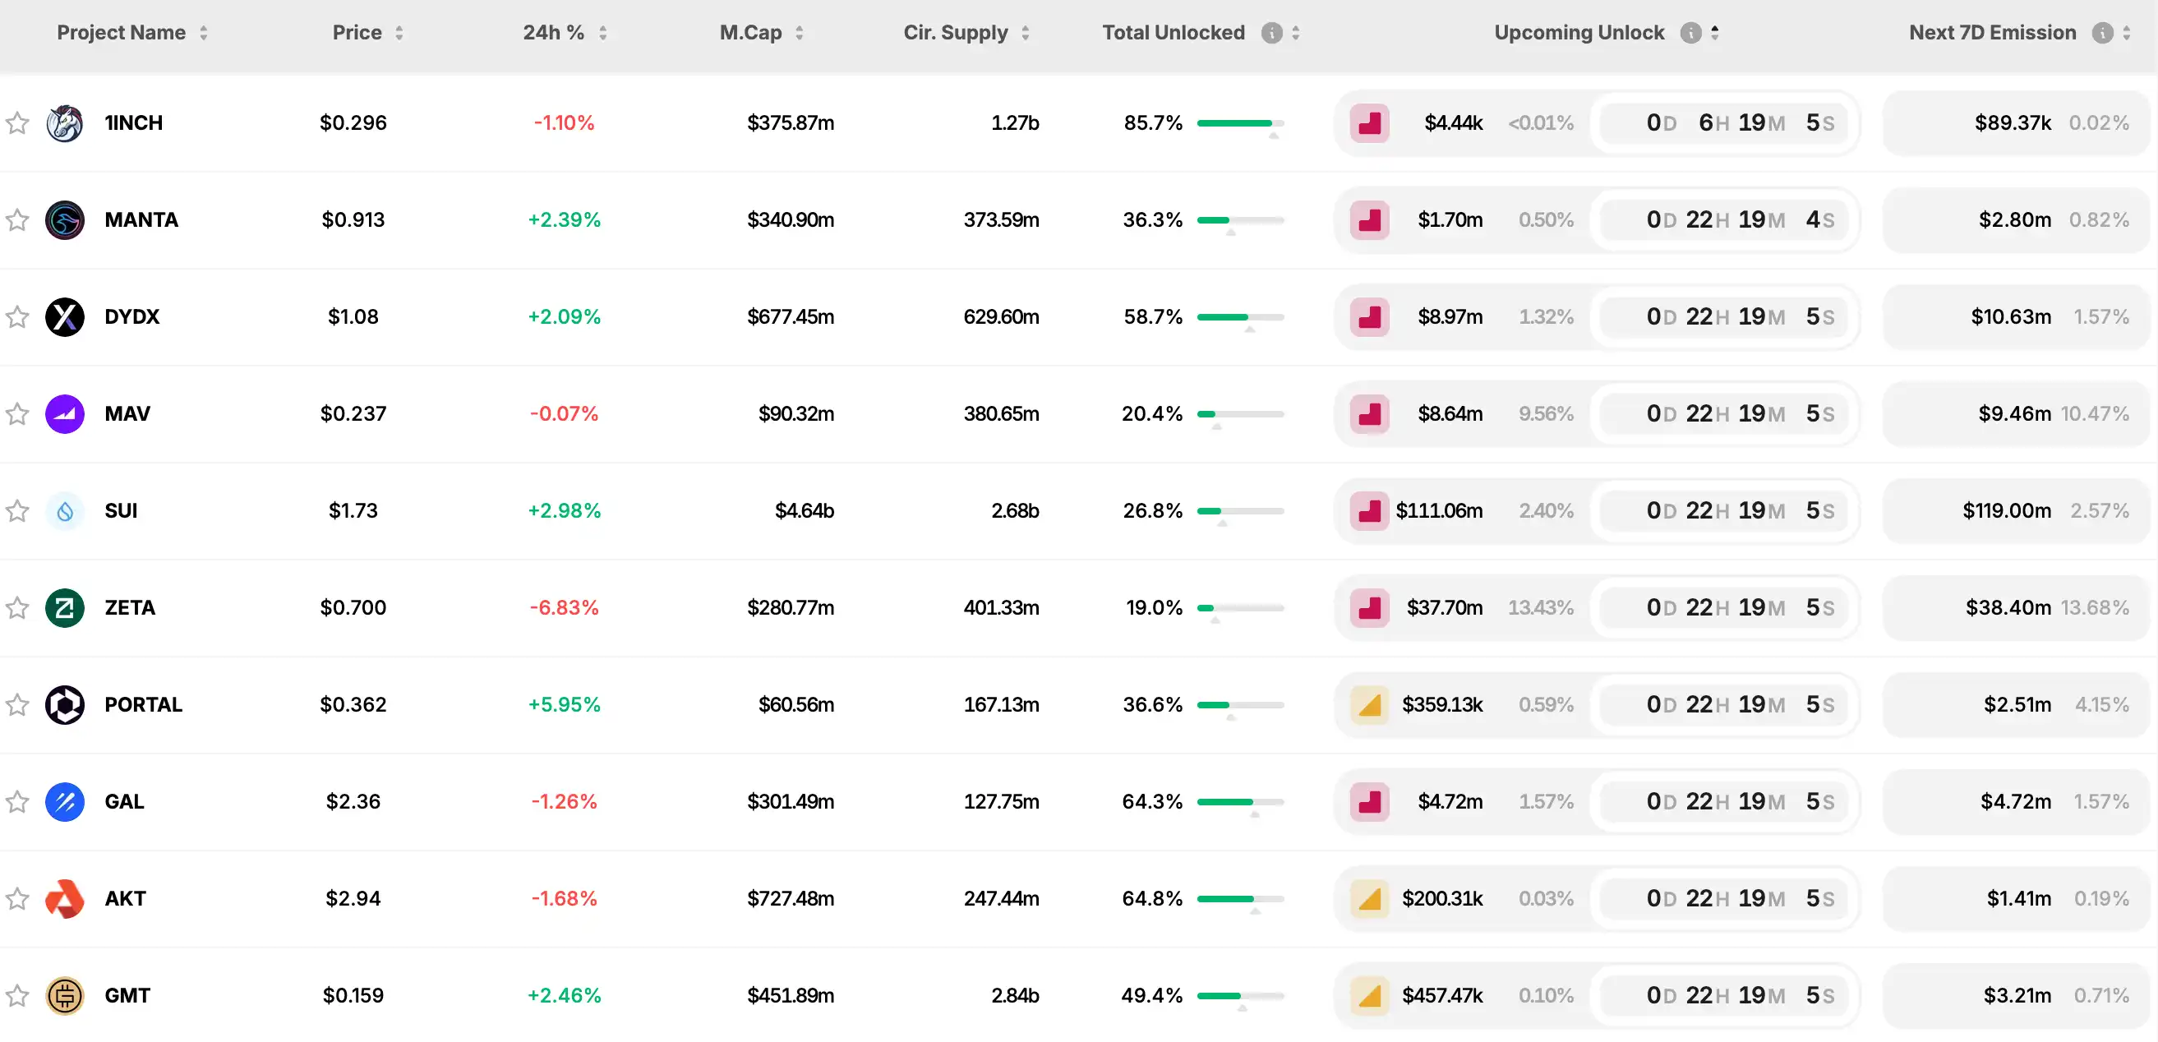This screenshot has width=2158, height=1042.
Task: Click MANTA's red cliff unlock icon
Action: [x=1370, y=220]
